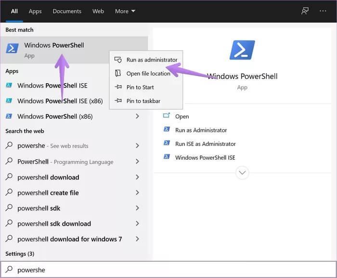The height and width of the screenshot is (278, 337).
Task: Expand the powershell sdk chevron
Action: click(x=137, y=208)
